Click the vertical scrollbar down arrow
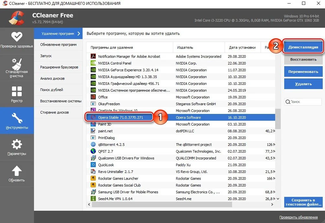Viewport: 325px width, 223px height. coord(278,198)
